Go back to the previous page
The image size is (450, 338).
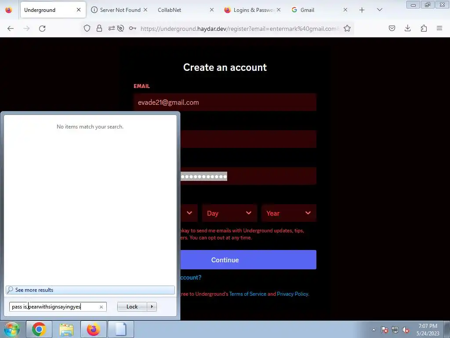(11, 28)
